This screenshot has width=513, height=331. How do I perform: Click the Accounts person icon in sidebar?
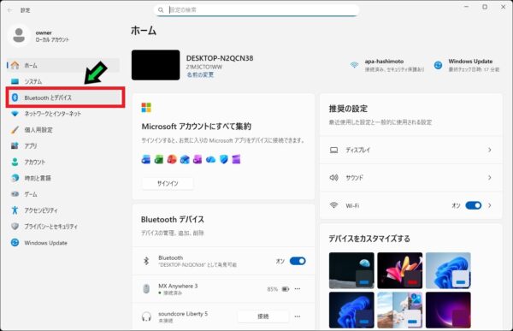coord(15,162)
